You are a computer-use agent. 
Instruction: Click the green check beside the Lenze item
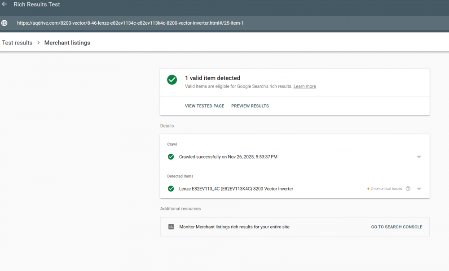(x=171, y=189)
